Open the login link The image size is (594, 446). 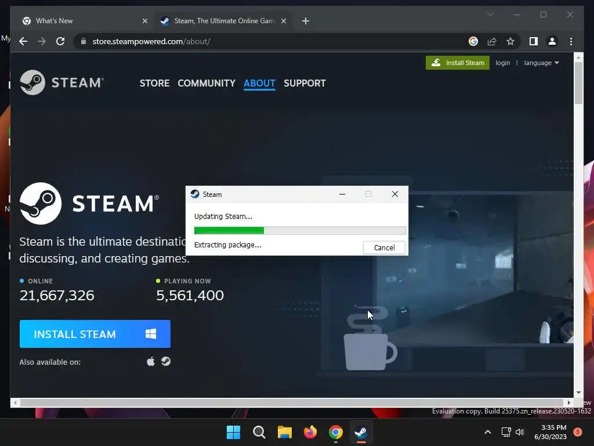[503, 63]
